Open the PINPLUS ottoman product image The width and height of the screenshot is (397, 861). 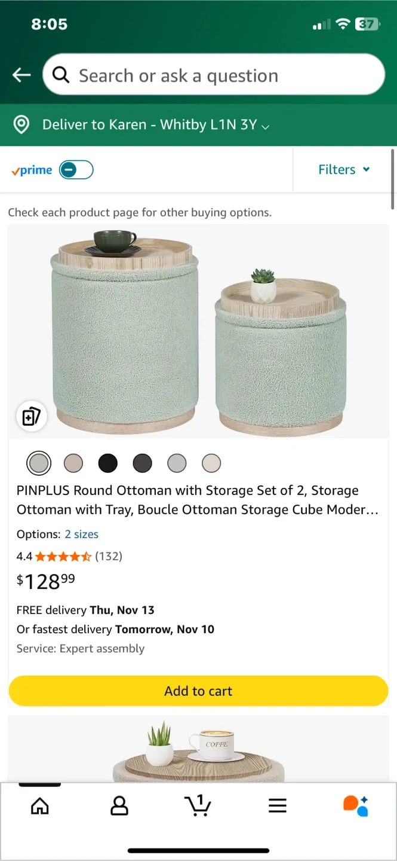pyautogui.click(x=198, y=329)
